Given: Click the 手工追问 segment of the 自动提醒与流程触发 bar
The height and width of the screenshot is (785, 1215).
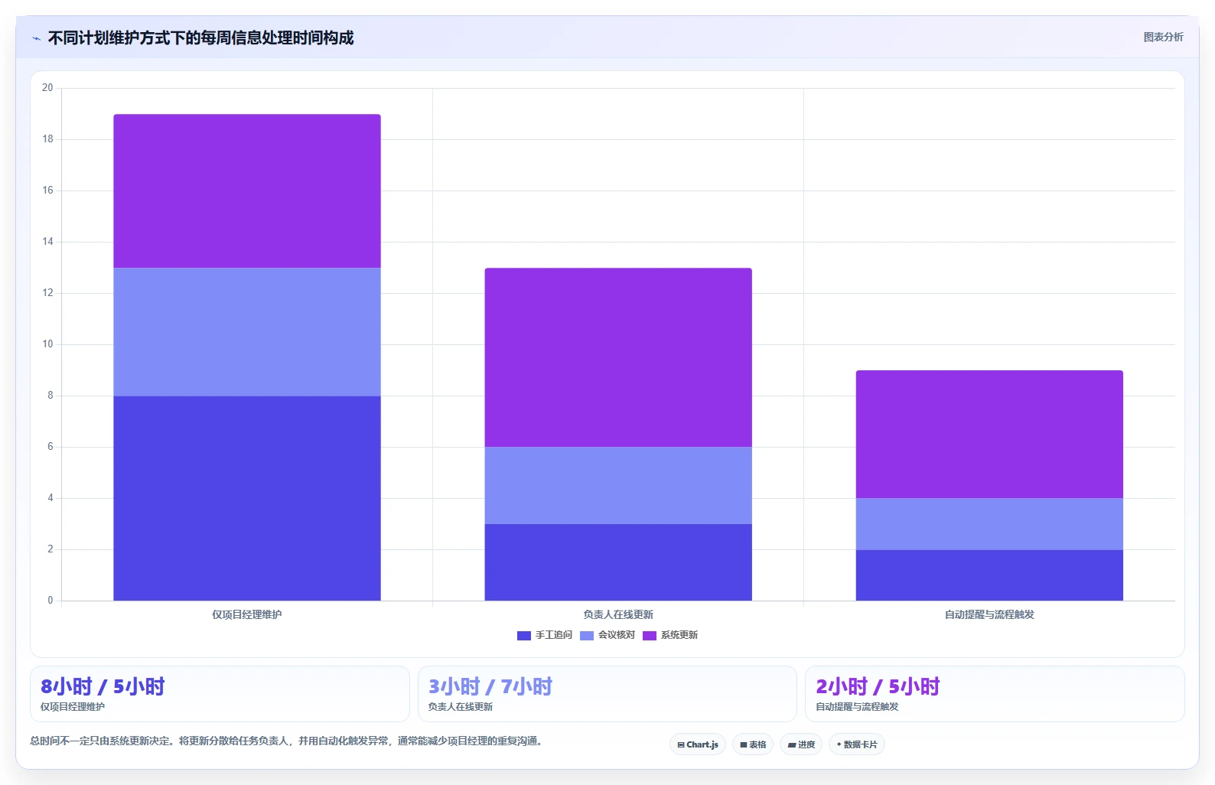Looking at the screenshot, I should click(989, 575).
